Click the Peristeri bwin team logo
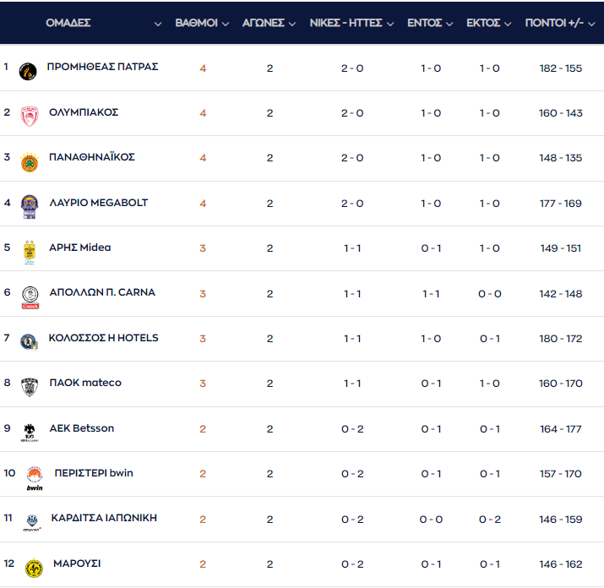604x588 pixels. [x=35, y=478]
